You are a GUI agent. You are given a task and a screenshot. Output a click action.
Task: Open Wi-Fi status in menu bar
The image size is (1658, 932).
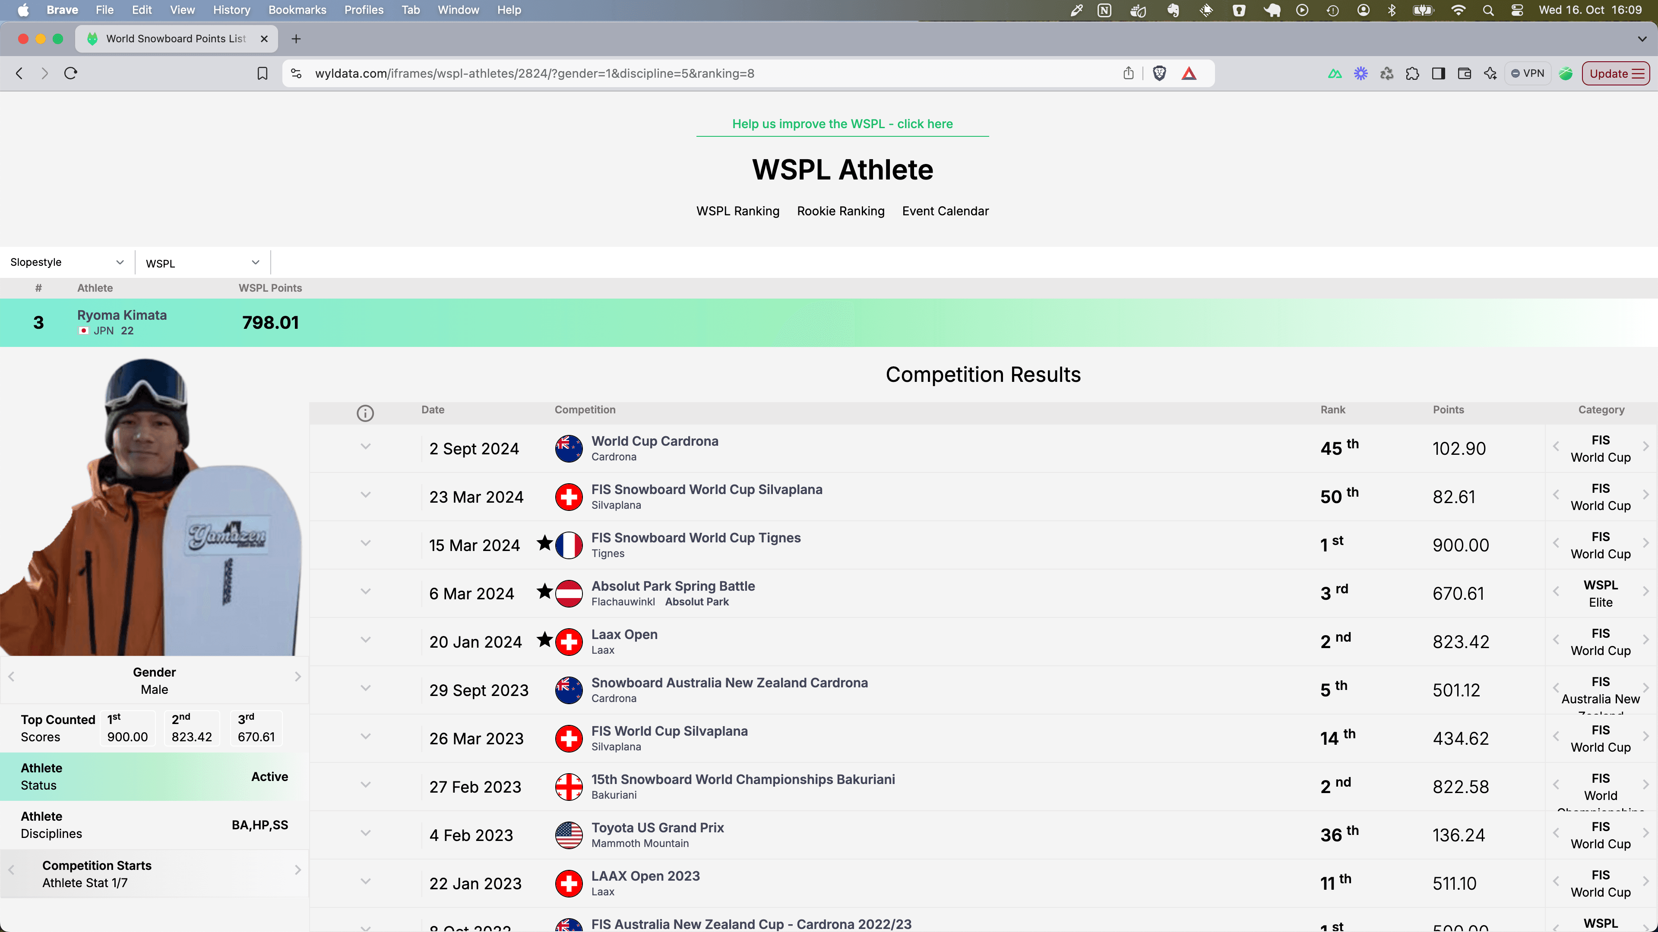1458,9
